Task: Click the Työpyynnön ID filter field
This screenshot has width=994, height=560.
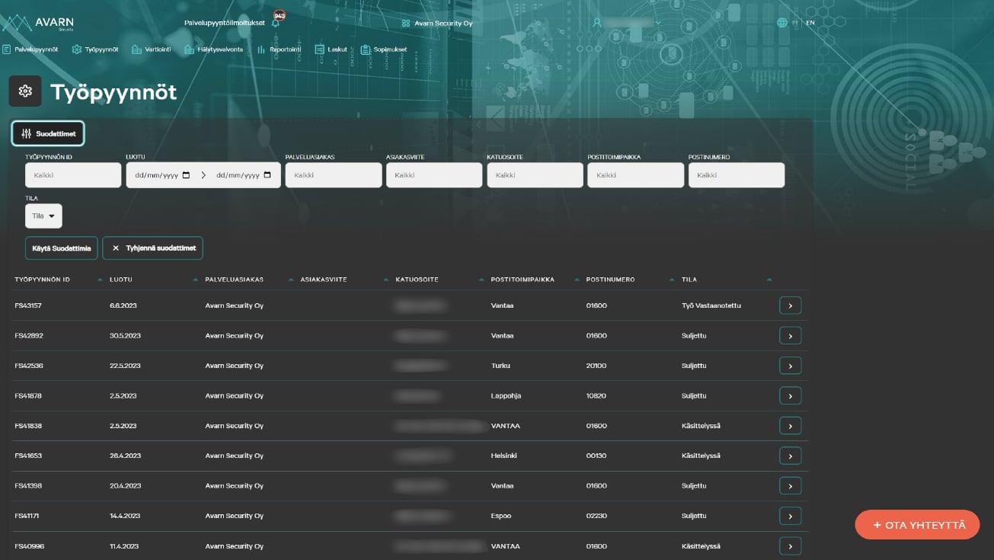Action: click(x=73, y=175)
